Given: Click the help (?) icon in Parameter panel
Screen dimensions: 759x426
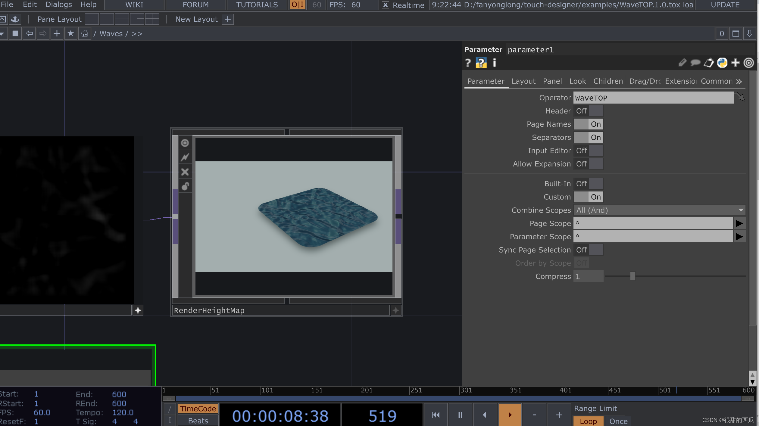Looking at the screenshot, I should [467, 63].
